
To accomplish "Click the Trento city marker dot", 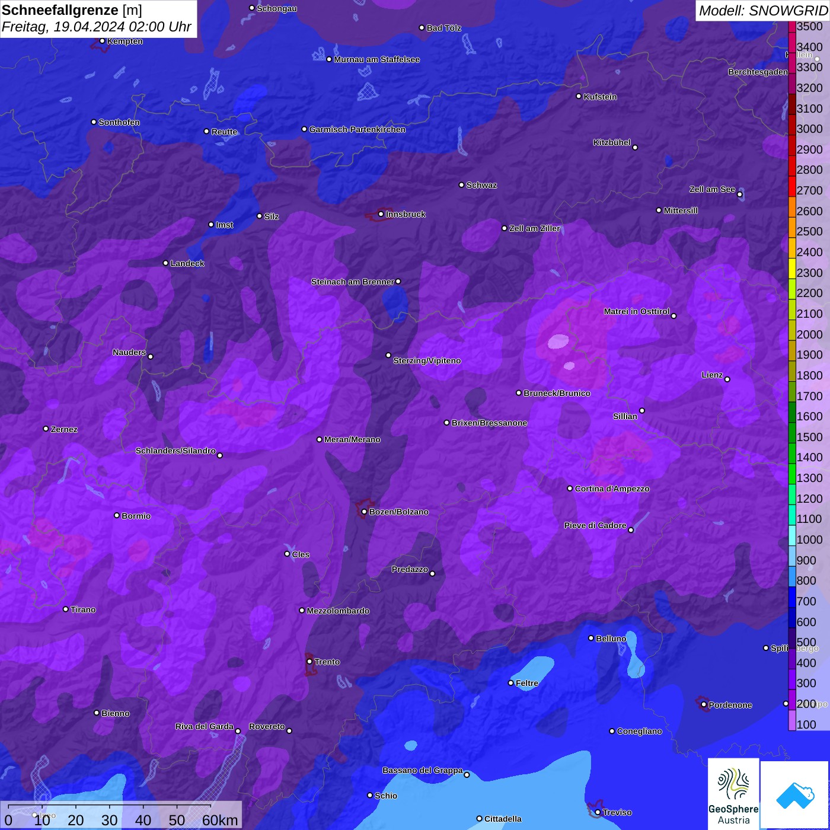I will 309,662.
